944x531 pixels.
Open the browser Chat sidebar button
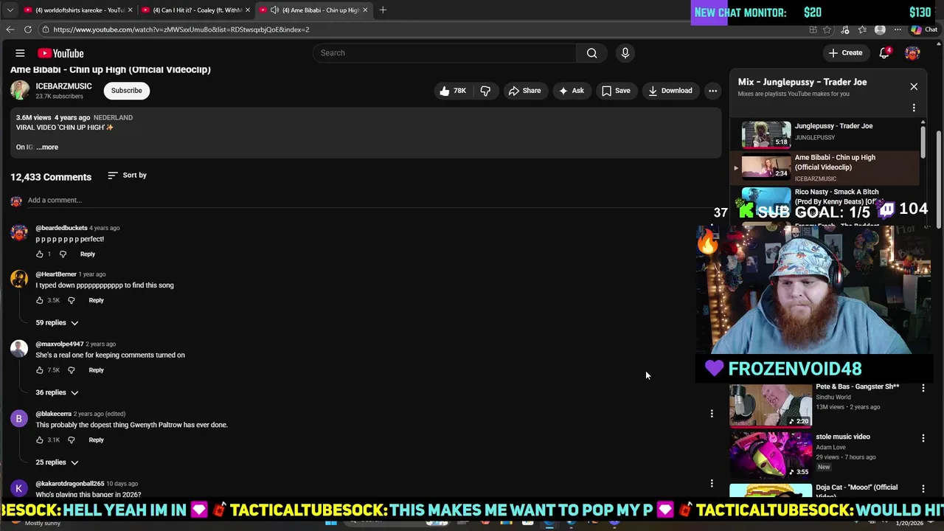[923, 29]
